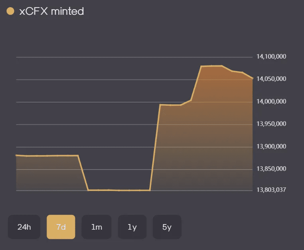Show the 1m time range
The height and width of the screenshot is (250, 304).
(97, 227)
